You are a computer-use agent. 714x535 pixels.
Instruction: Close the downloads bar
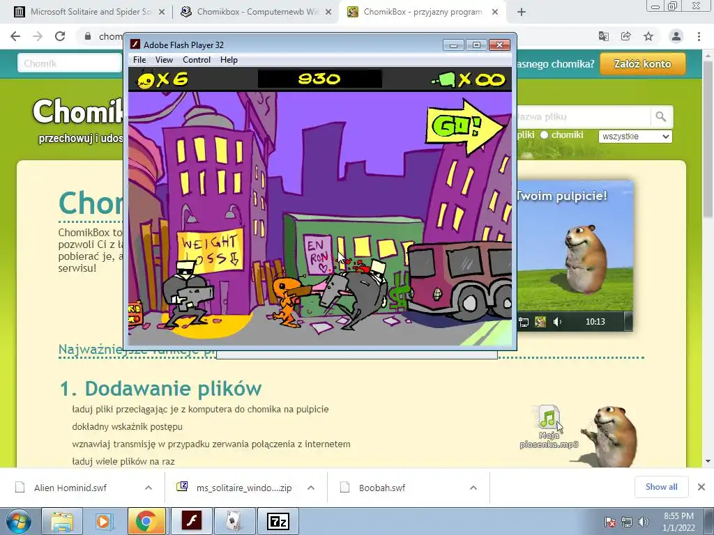click(701, 487)
